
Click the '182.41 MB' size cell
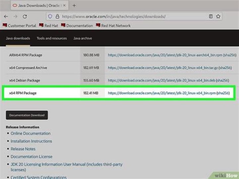pyautogui.click(x=91, y=93)
